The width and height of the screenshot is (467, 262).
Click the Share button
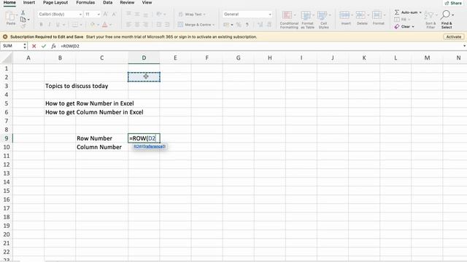[x=453, y=3]
